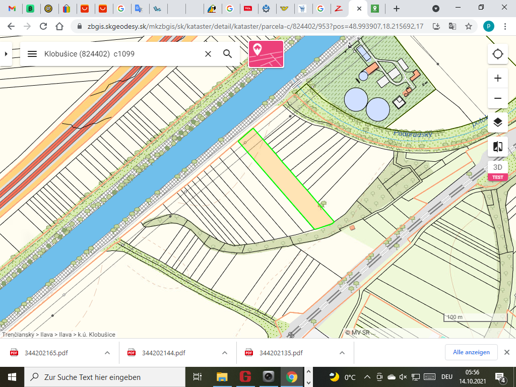Open options chevron for 344202165.pdf download
This screenshot has width=516, height=387.
coord(107,353)
